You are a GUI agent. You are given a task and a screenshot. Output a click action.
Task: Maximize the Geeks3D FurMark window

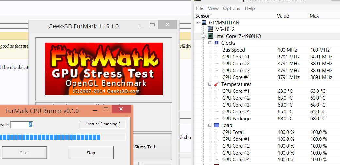coord(153,25)
